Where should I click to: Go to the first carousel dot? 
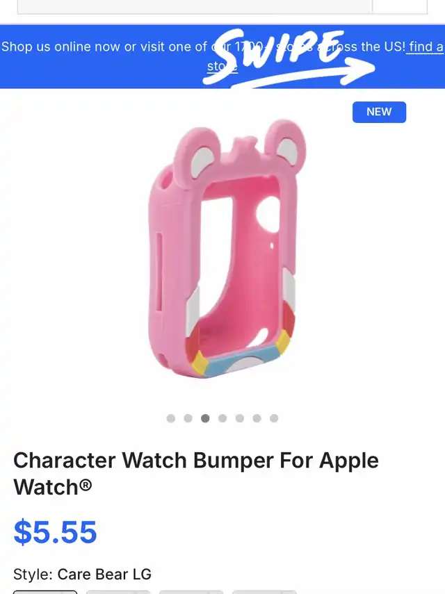coord(171,418)
